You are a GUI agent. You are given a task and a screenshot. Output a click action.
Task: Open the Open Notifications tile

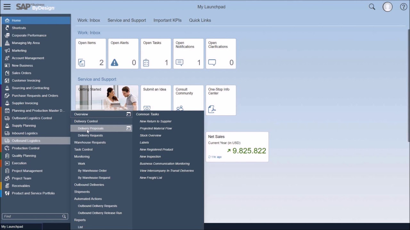188,54
